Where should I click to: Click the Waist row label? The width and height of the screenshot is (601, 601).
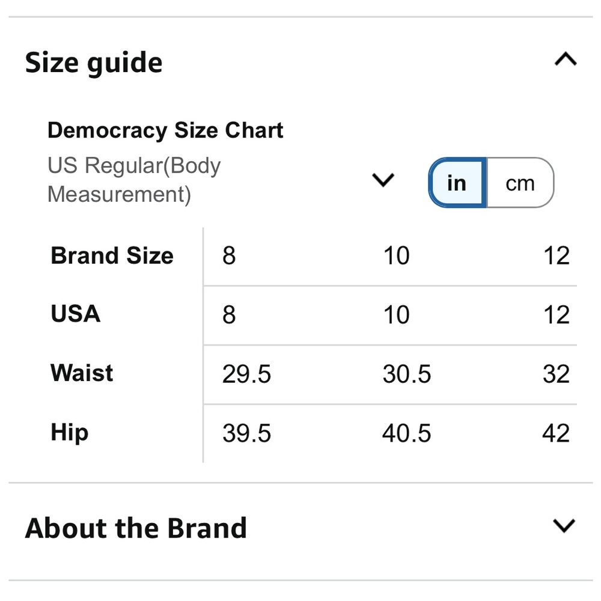(82, 373)
